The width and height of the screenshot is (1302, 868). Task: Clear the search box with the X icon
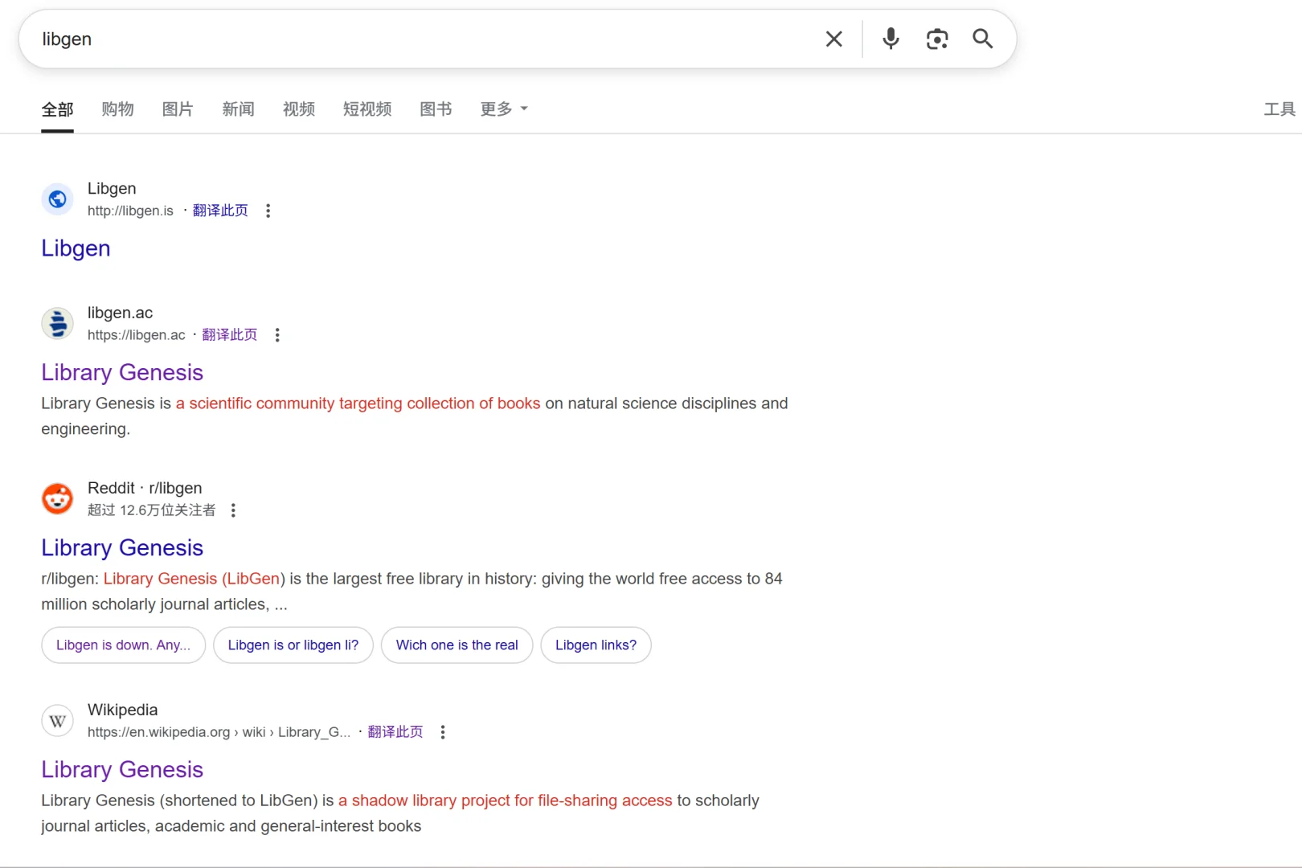pyautogui.click(x=833, y=39)
